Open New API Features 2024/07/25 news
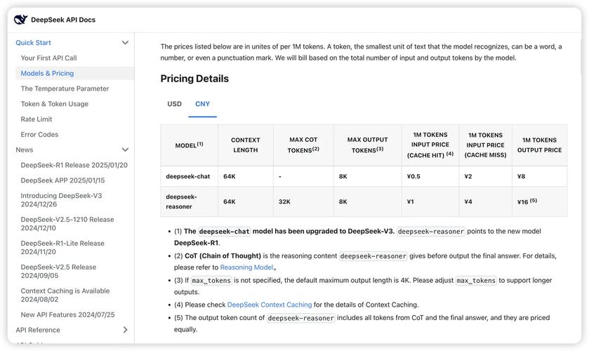Viewport: 589px width, 351px height. click(x=67, y=315)
